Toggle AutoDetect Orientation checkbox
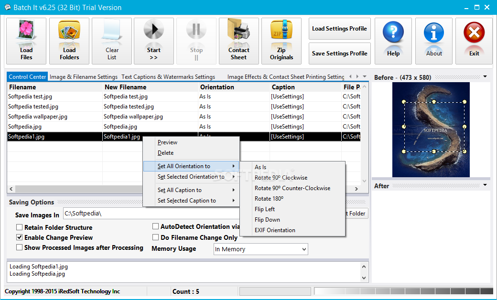497x300 pixels. pos(155,226)
